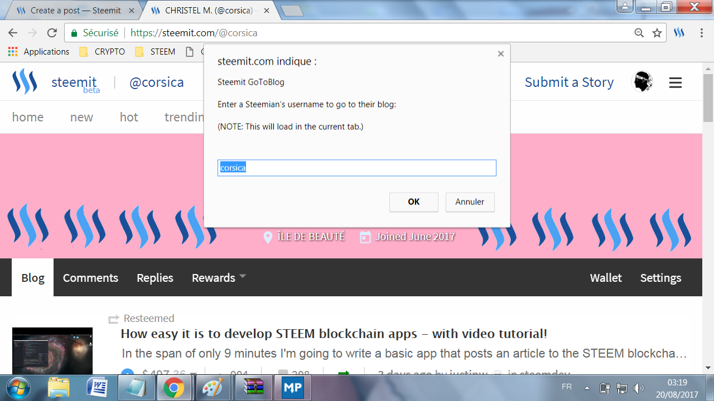Click the network tray icon
This screenshot has width=714, height=401.
[x=622, y=388]
